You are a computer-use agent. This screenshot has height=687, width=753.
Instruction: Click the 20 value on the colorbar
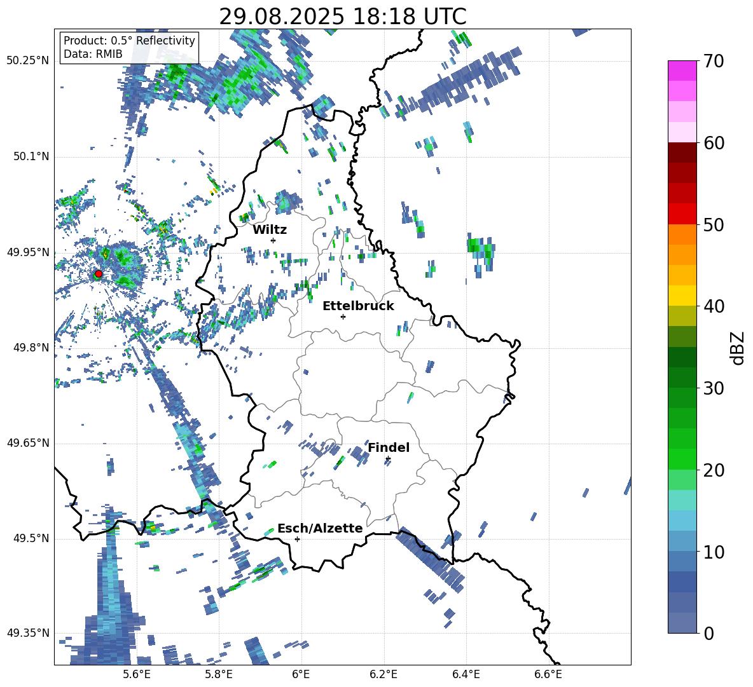pos(714,470)
